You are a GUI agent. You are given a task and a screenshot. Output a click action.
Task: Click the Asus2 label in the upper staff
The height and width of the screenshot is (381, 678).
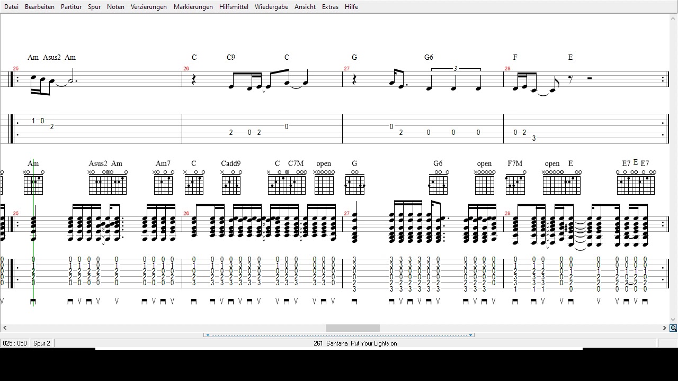coord(52,57)
